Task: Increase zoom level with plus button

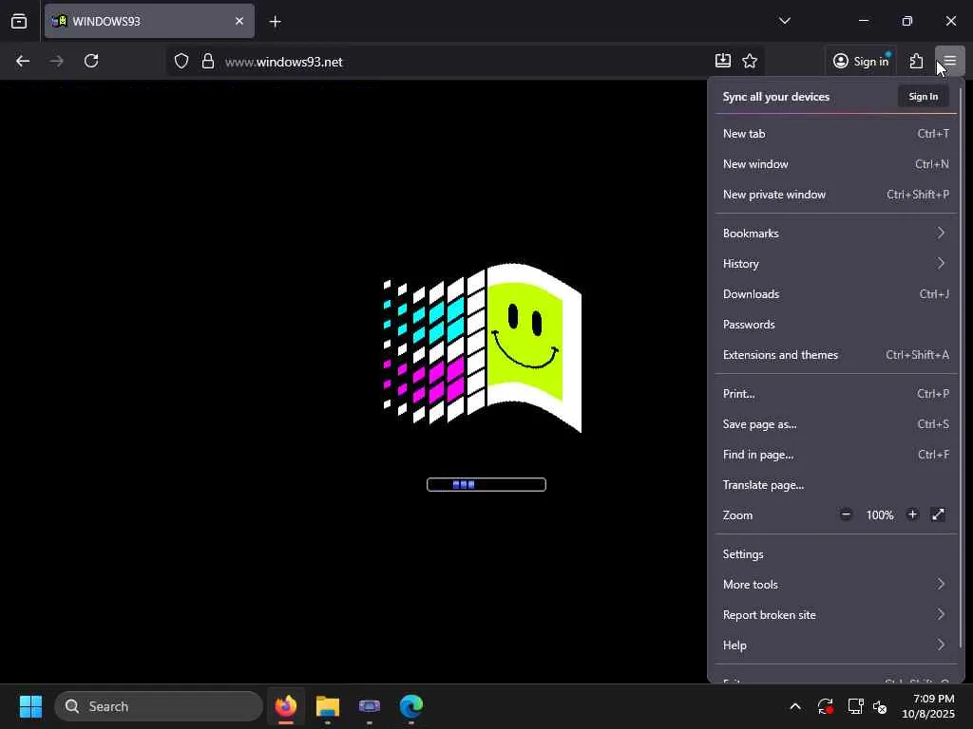Action: (912, 514)
